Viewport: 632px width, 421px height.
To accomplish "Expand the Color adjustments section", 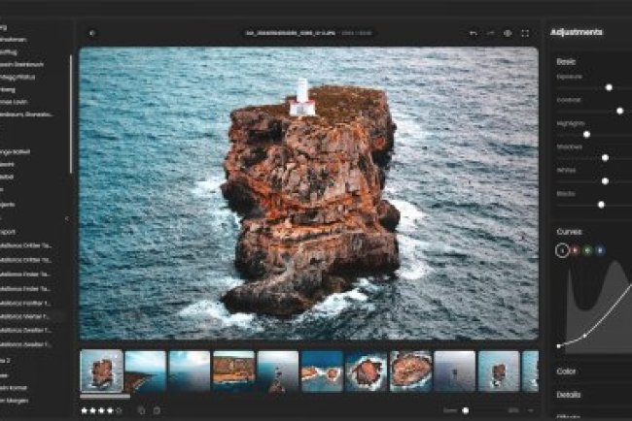I will tap(567, 371).
